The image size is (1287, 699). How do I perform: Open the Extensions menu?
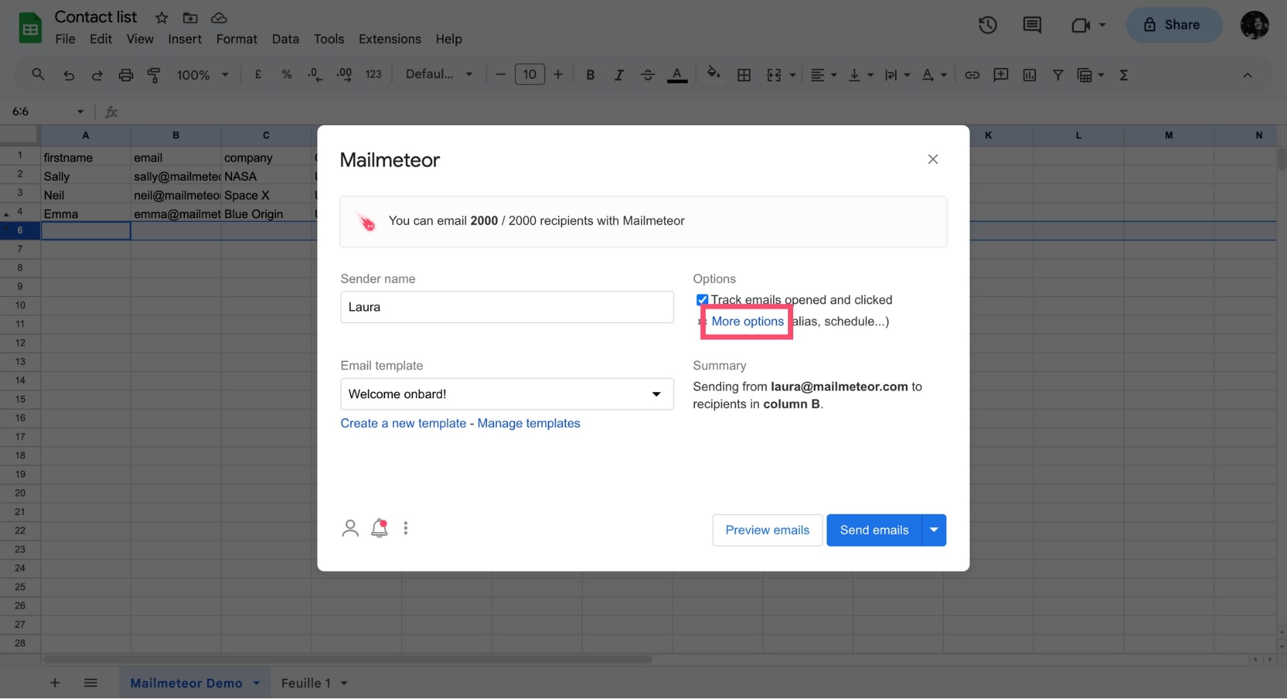tap(390, 39)
